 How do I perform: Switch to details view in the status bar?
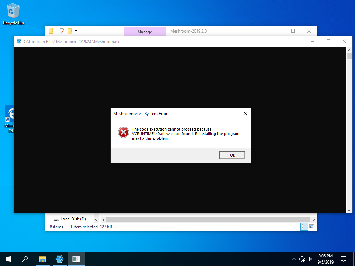coord(304,226)
